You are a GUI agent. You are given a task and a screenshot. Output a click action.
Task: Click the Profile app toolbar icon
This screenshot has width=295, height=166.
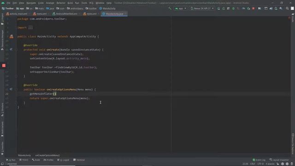pos(243,8)
